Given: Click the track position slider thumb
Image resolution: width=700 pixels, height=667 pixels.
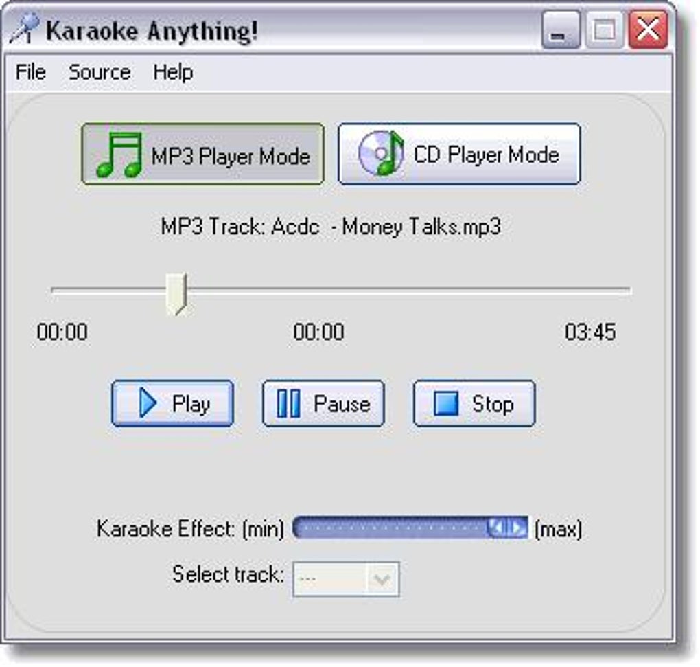Looking at the screenshot, I should click(176, 294).
